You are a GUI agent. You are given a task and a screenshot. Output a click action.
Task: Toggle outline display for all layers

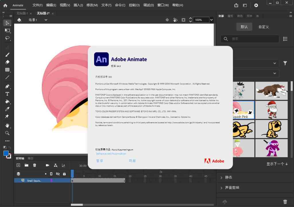point(51,174)
